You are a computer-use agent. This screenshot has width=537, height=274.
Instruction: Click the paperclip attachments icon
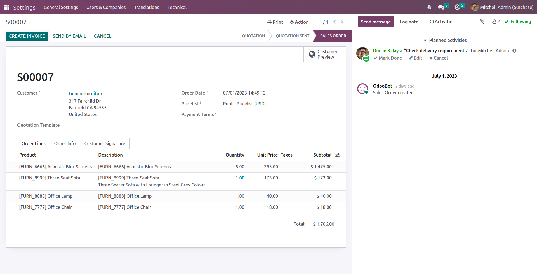(x=482, y=22)
